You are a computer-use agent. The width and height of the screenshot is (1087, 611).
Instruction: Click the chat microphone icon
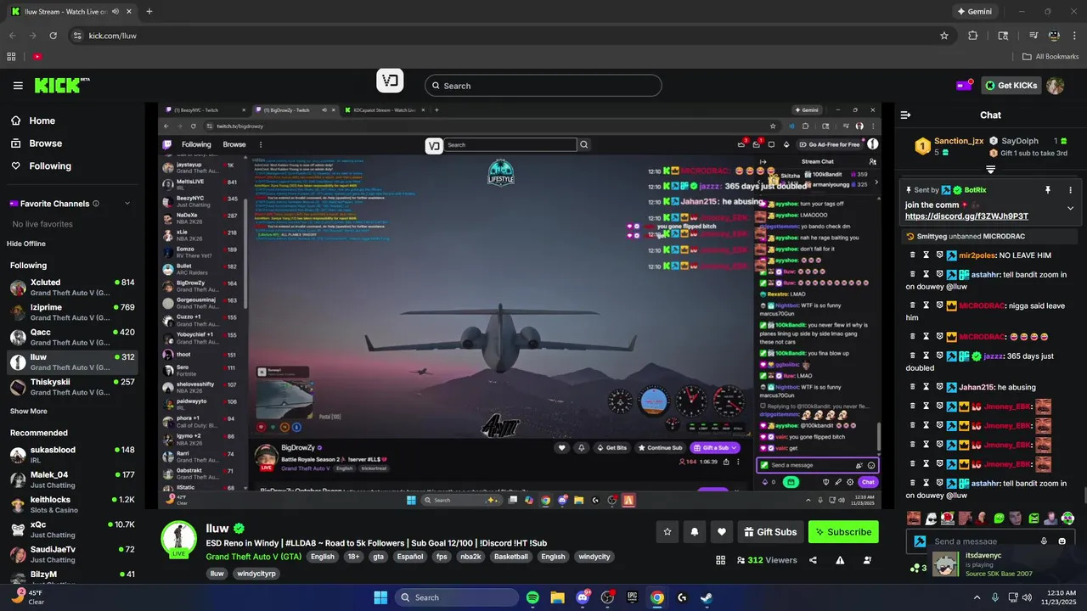tap(1044, 541)
